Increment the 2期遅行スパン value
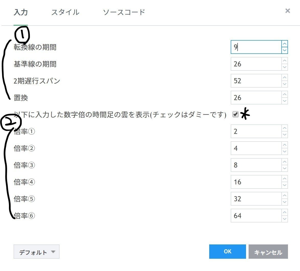 pos(284,78)
